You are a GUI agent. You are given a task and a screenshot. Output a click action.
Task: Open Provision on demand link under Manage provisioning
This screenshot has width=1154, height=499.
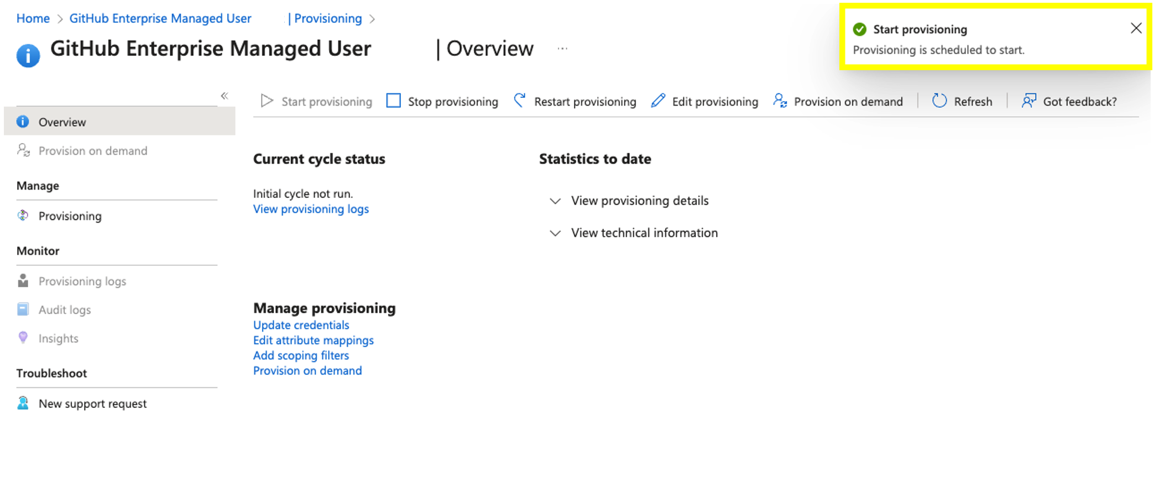coord(307,371)
